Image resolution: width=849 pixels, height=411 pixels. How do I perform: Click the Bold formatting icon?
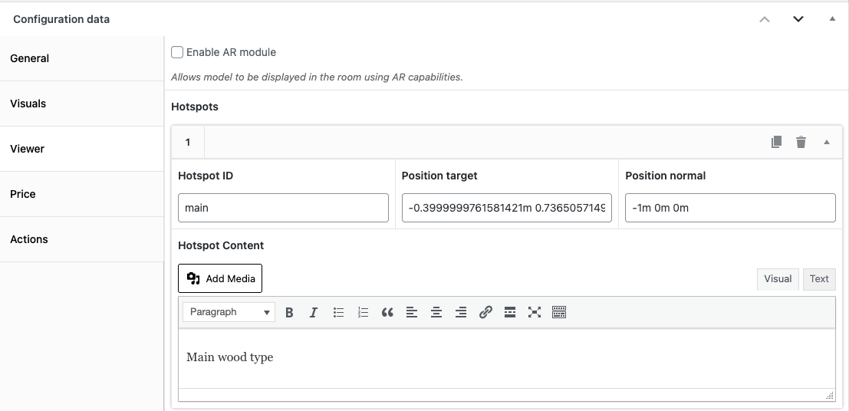(x=289, y=312)
